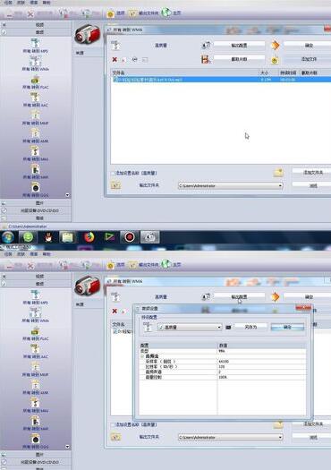Click the gray Format Factory taskbar icon
This screenshot has height=470, width=331.
pyautogui.click(x=149, y=237)
